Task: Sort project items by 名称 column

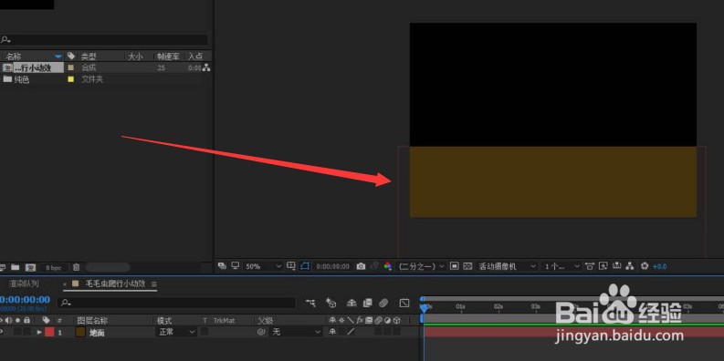Action: [14, 57]
